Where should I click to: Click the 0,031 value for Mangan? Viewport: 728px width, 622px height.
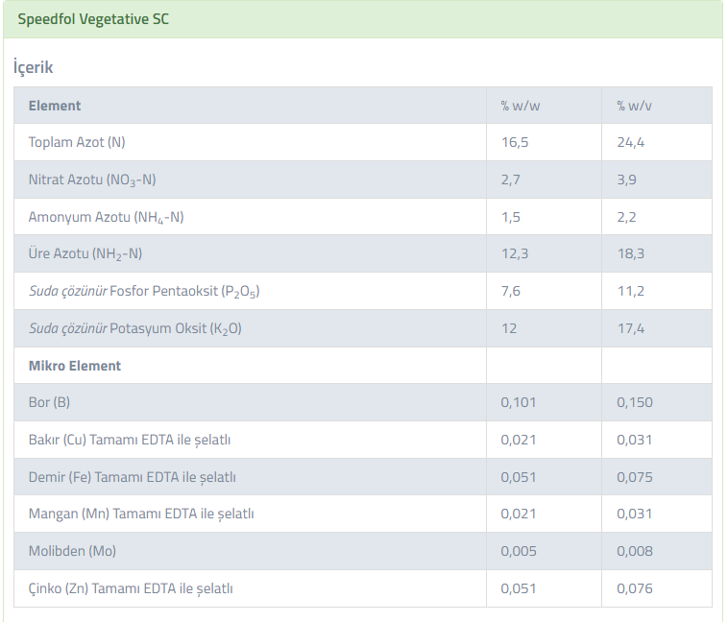[x=634, y=514]
